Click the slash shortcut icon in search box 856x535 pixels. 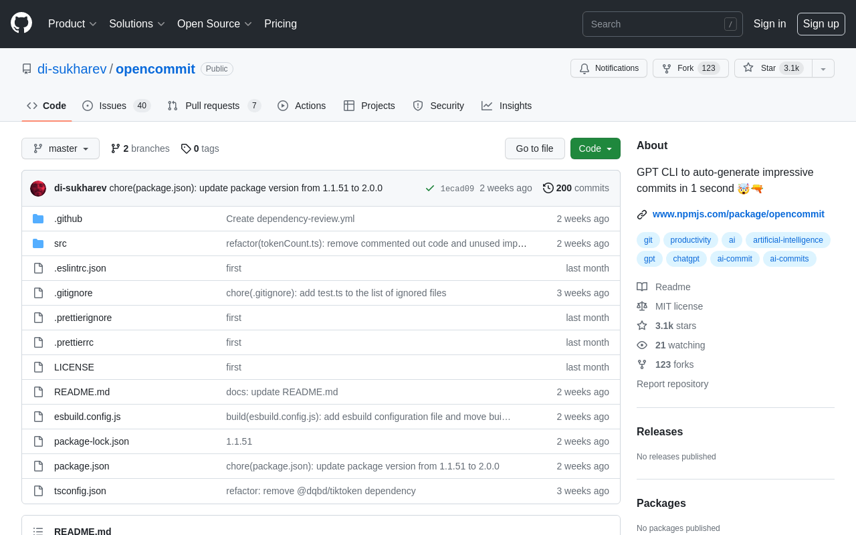[x=730, y=24]
